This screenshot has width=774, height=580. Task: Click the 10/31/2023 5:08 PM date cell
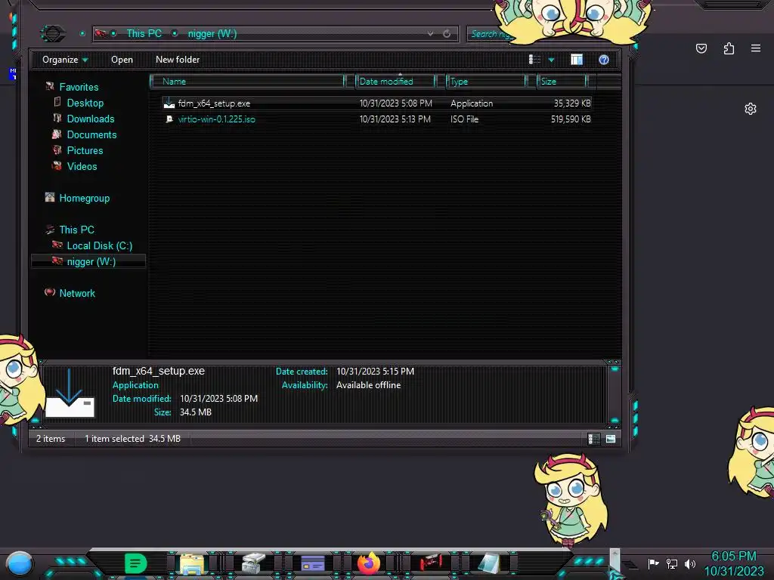pyautogui.click(x=395, y=103)
